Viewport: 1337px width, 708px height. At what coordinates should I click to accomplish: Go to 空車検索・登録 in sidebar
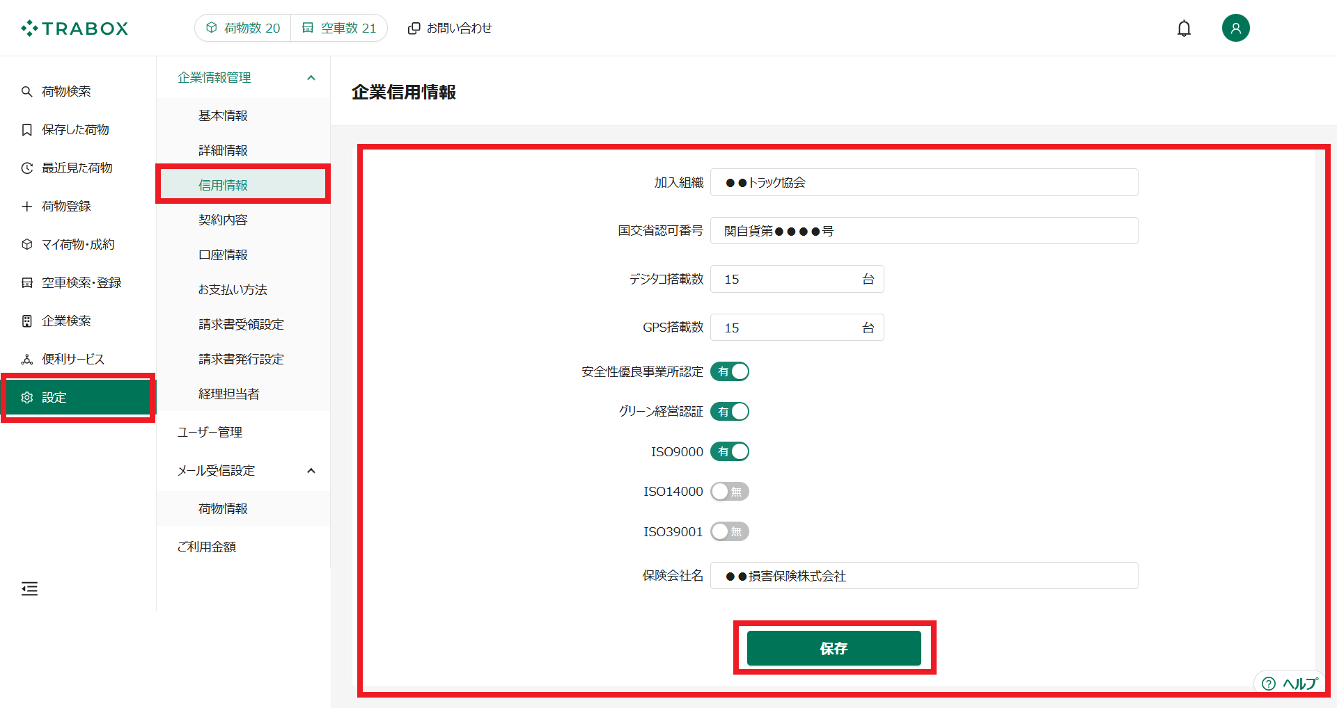pos(78,283)
